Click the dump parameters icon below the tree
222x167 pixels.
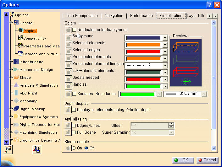click(36, 150)
